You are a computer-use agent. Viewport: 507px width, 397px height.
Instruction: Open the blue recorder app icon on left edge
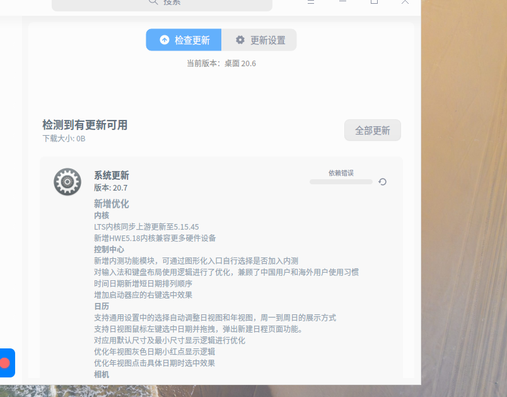6,362
